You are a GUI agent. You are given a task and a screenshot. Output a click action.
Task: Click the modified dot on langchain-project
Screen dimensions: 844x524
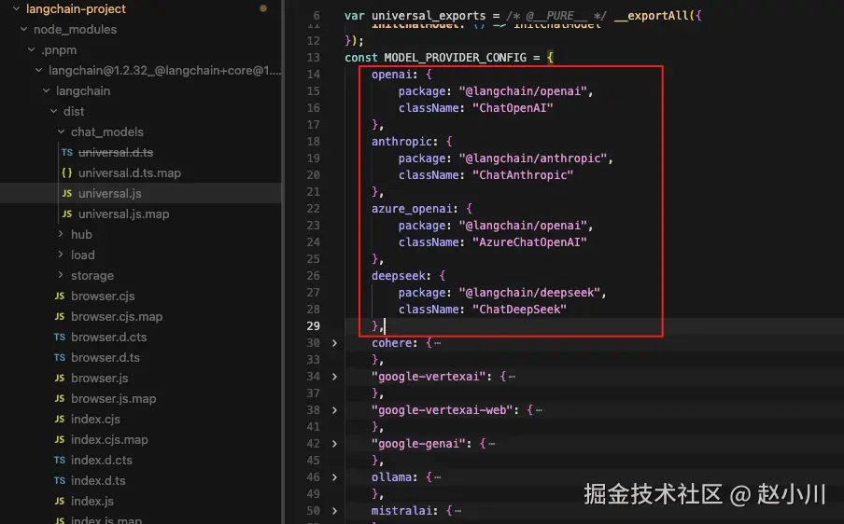click(263, 8)
